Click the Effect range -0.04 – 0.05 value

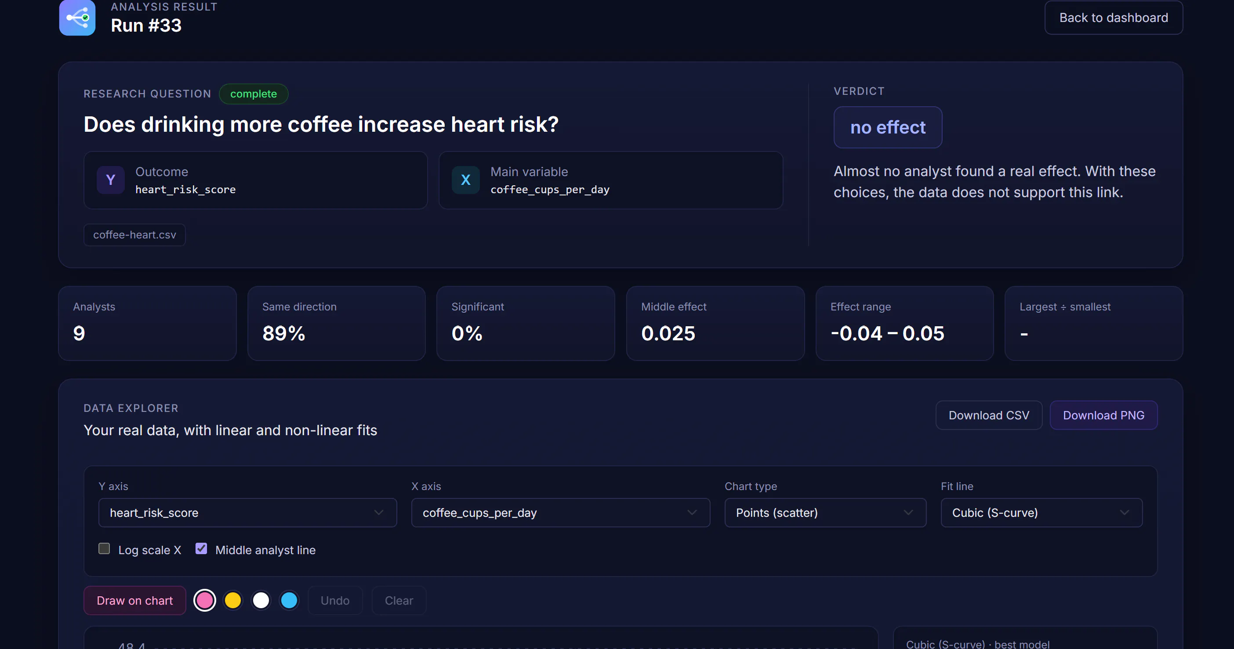coord(887,334)
